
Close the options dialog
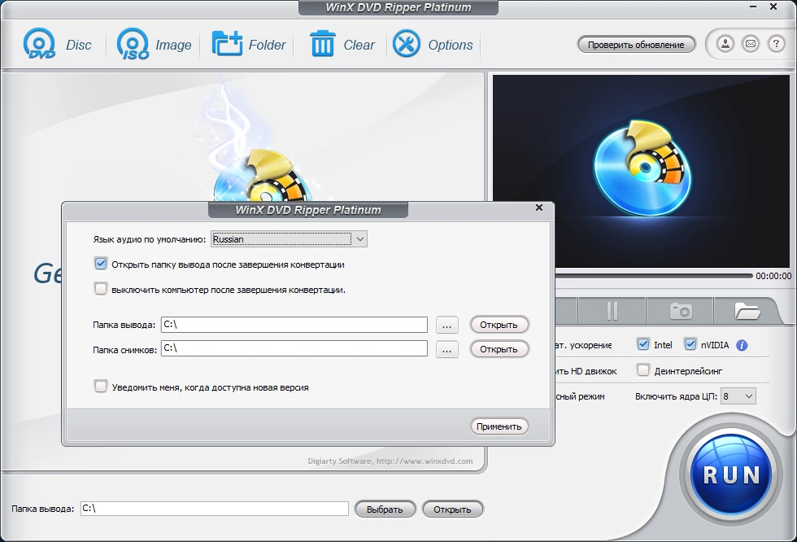click(539, 208)
